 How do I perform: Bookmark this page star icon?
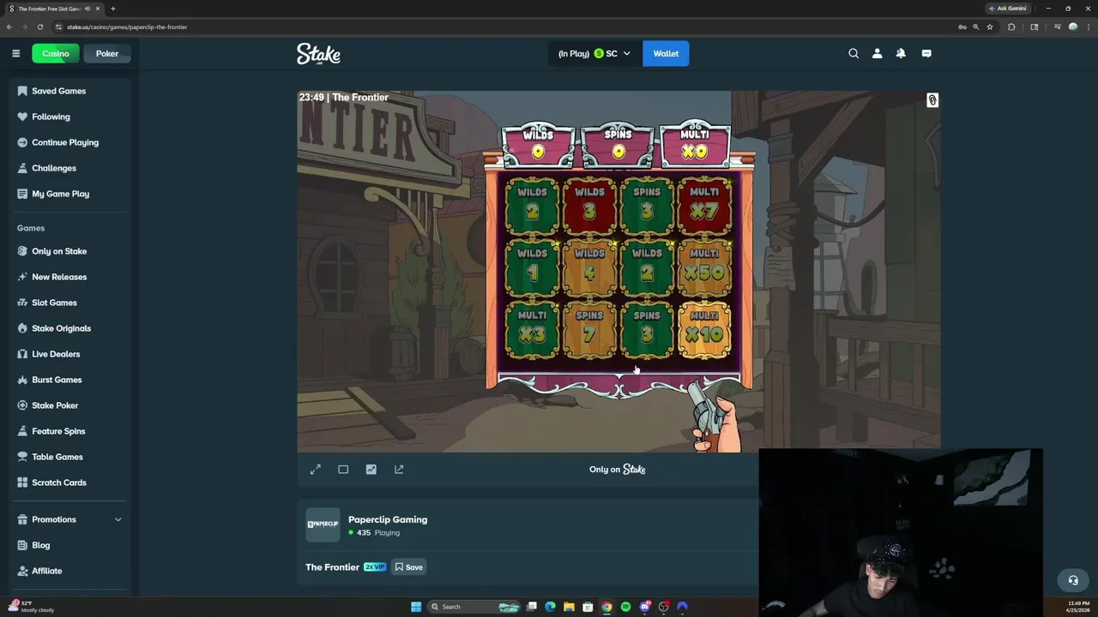coord(990,27)
